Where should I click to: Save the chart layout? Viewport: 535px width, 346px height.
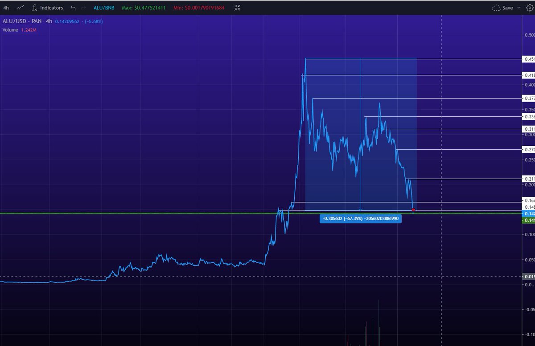(507, 8)
